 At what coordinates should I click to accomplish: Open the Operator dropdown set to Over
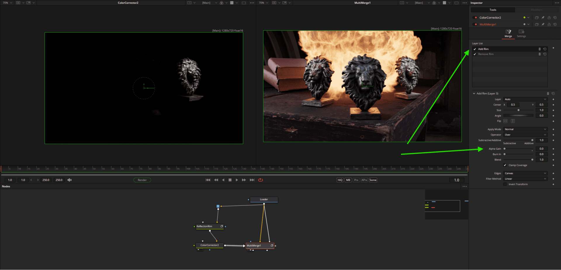tap(525, 135)
